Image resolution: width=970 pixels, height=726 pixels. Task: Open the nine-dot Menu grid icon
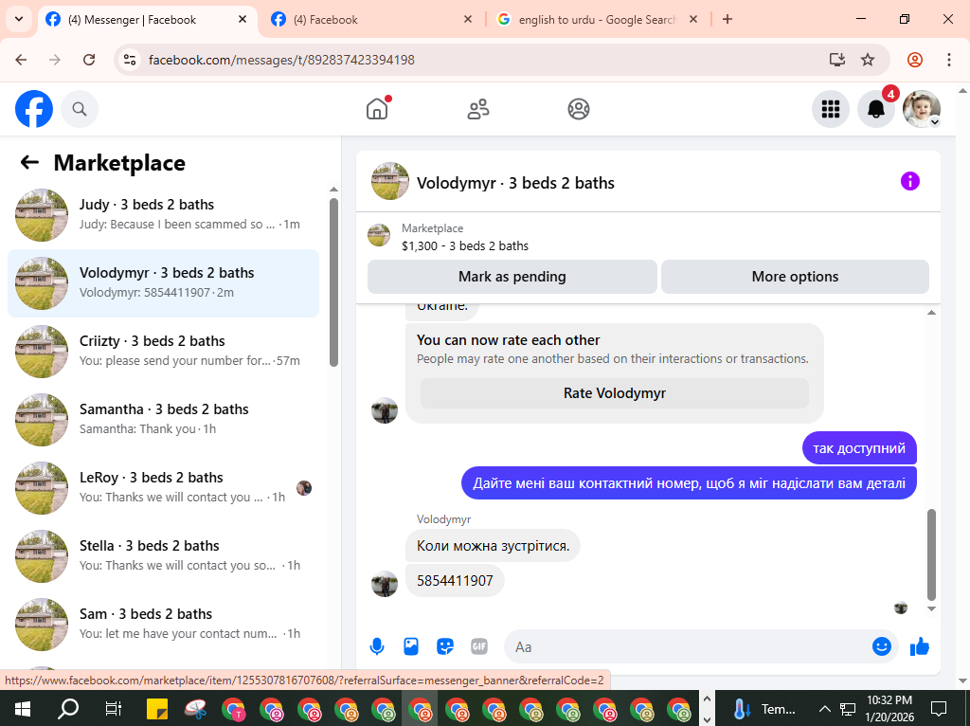[x=830, y=109]
